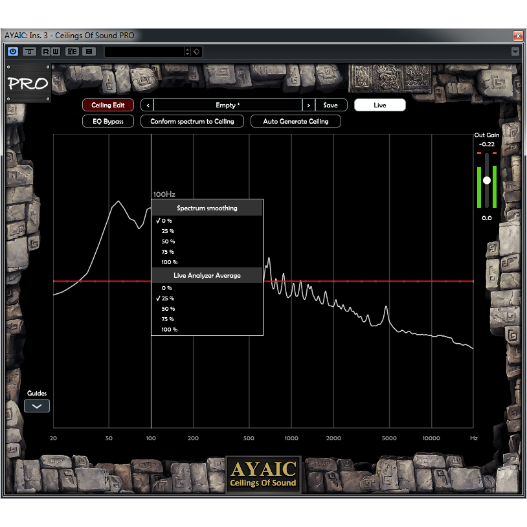Click the AYAIC Ceilings Of Sound logo

(263, 474)
